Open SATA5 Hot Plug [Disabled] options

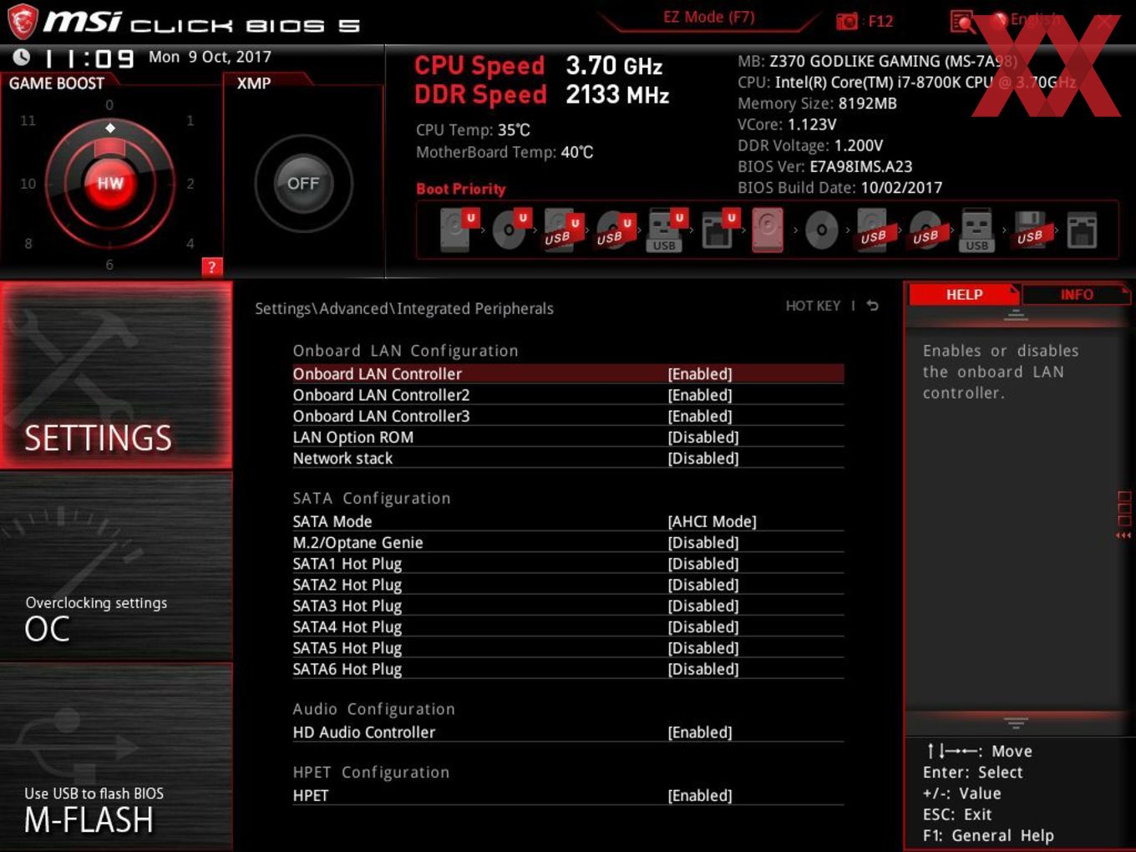click(x=703, y=648)
